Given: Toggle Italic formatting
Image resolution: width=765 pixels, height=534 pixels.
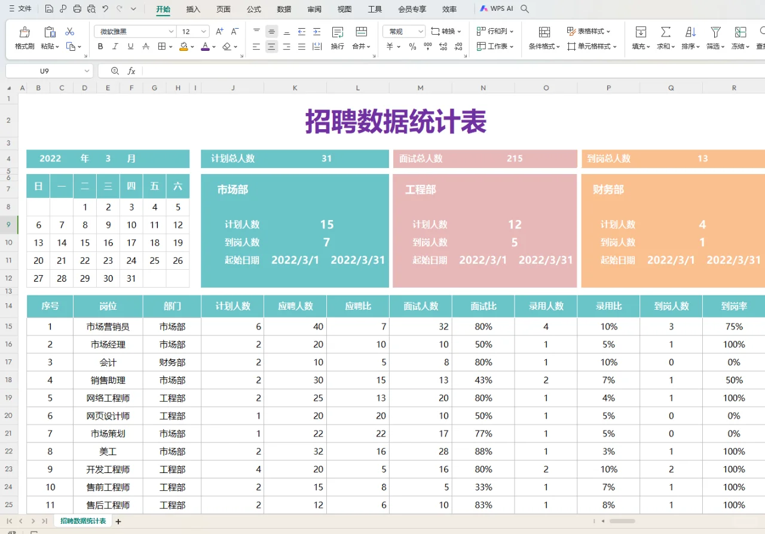Looking at the screenshot, I should [115, 47].
